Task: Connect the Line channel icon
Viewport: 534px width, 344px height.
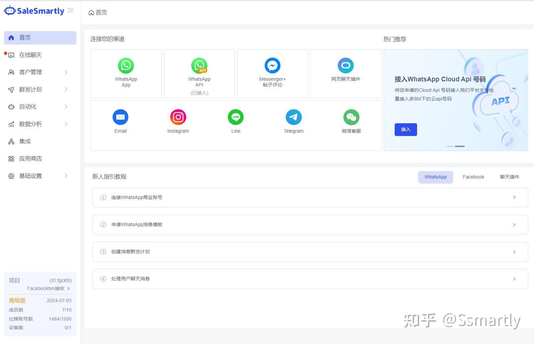Action: coord(236,117)
